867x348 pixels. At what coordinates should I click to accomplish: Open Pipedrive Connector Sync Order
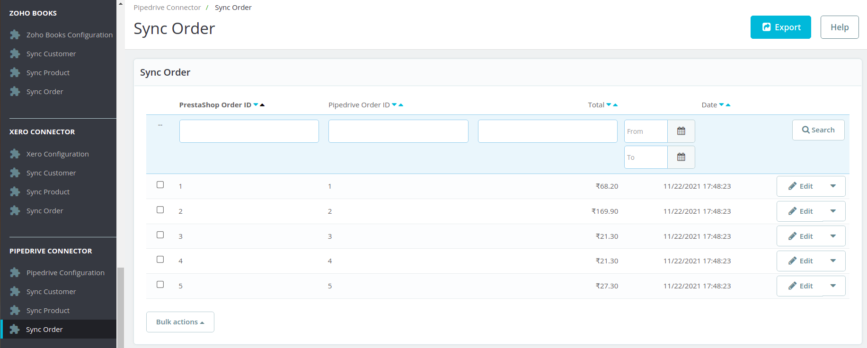44,329
